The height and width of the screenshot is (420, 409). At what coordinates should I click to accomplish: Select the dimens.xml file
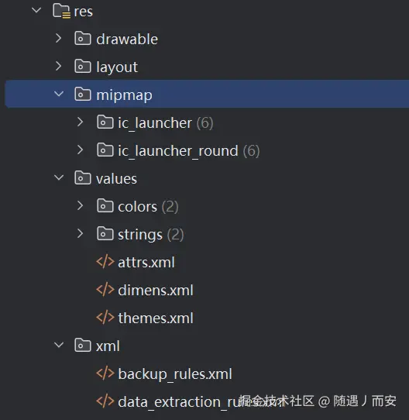pyautogui.click(x=156, y=290)
